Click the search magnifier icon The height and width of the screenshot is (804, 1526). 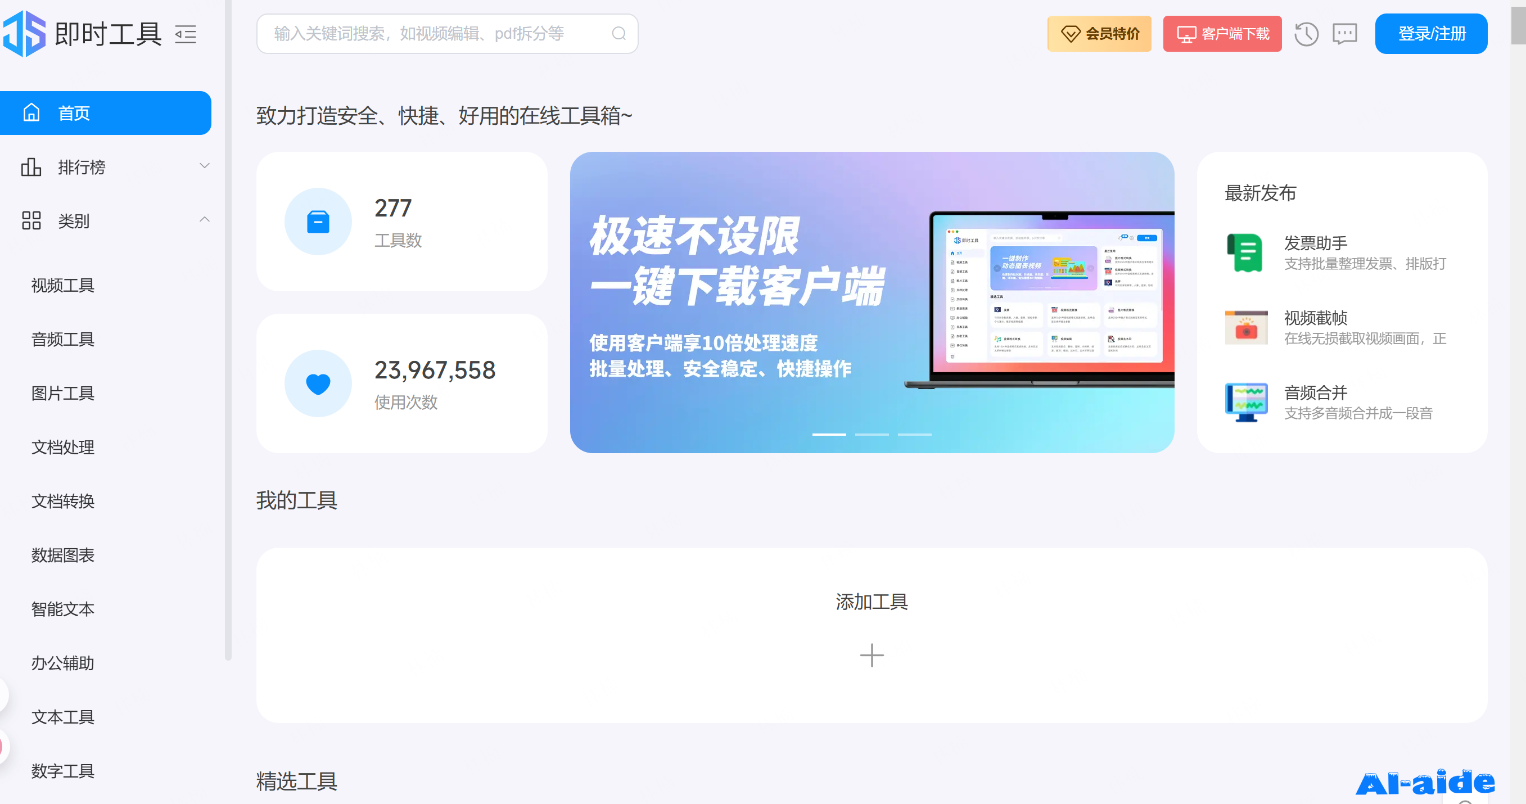point(618,34)
